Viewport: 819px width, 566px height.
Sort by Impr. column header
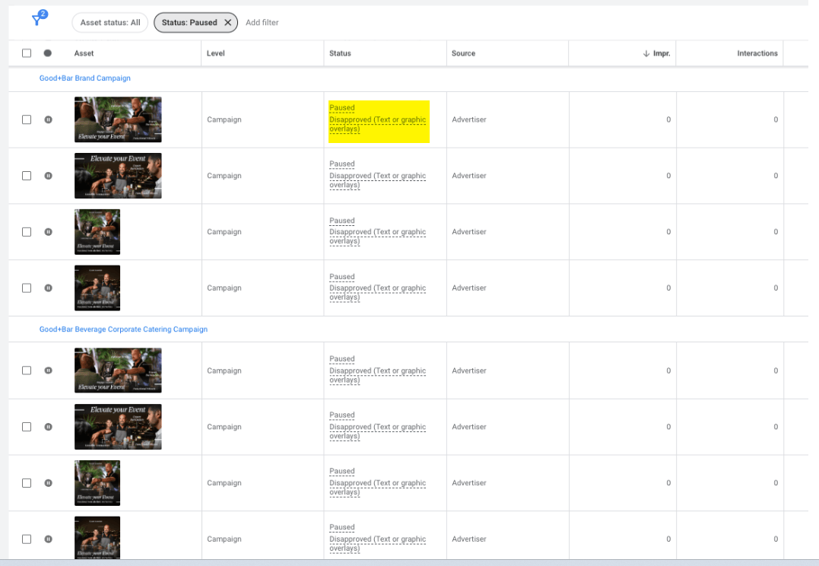point(656,53)
